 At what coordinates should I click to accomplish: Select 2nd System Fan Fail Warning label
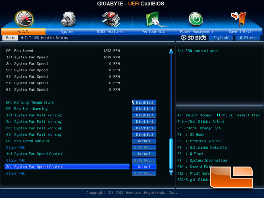[x=34, y=122]
